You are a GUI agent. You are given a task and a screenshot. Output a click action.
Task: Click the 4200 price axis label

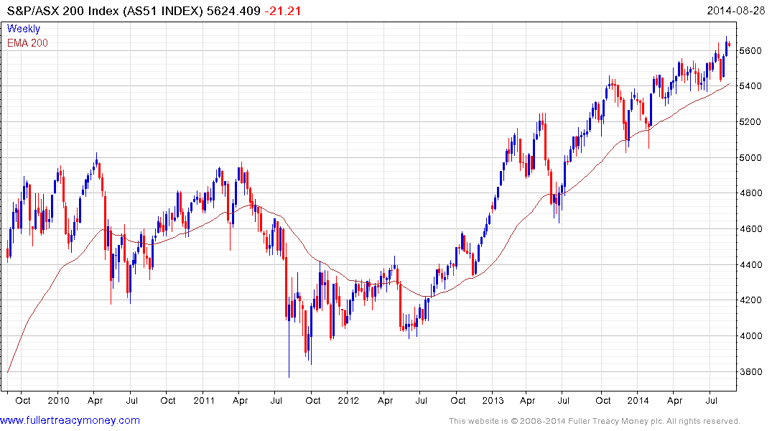click(750, 300)
